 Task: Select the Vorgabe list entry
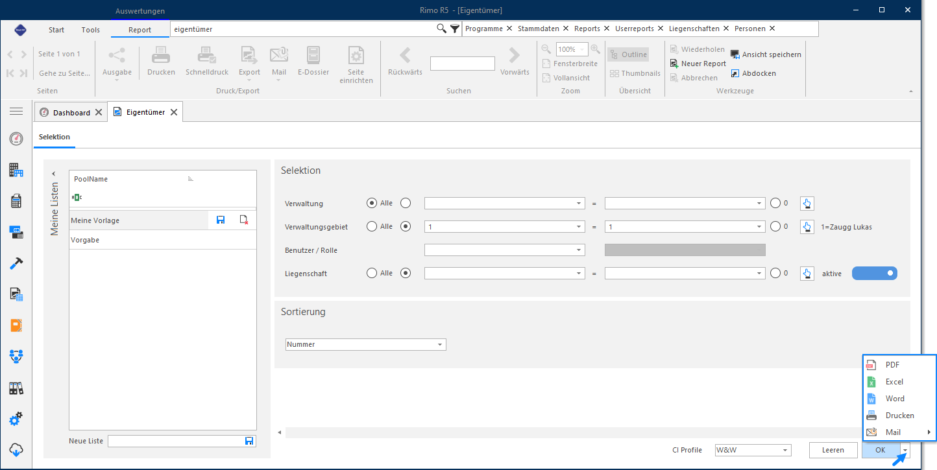tap(163, 240)
